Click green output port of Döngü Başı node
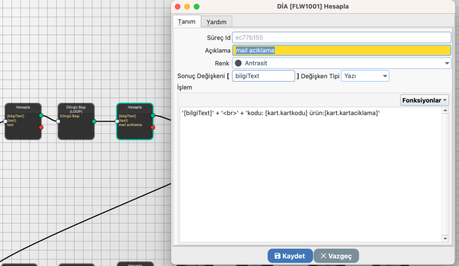459x266 pixels. [x=94, y=121]
